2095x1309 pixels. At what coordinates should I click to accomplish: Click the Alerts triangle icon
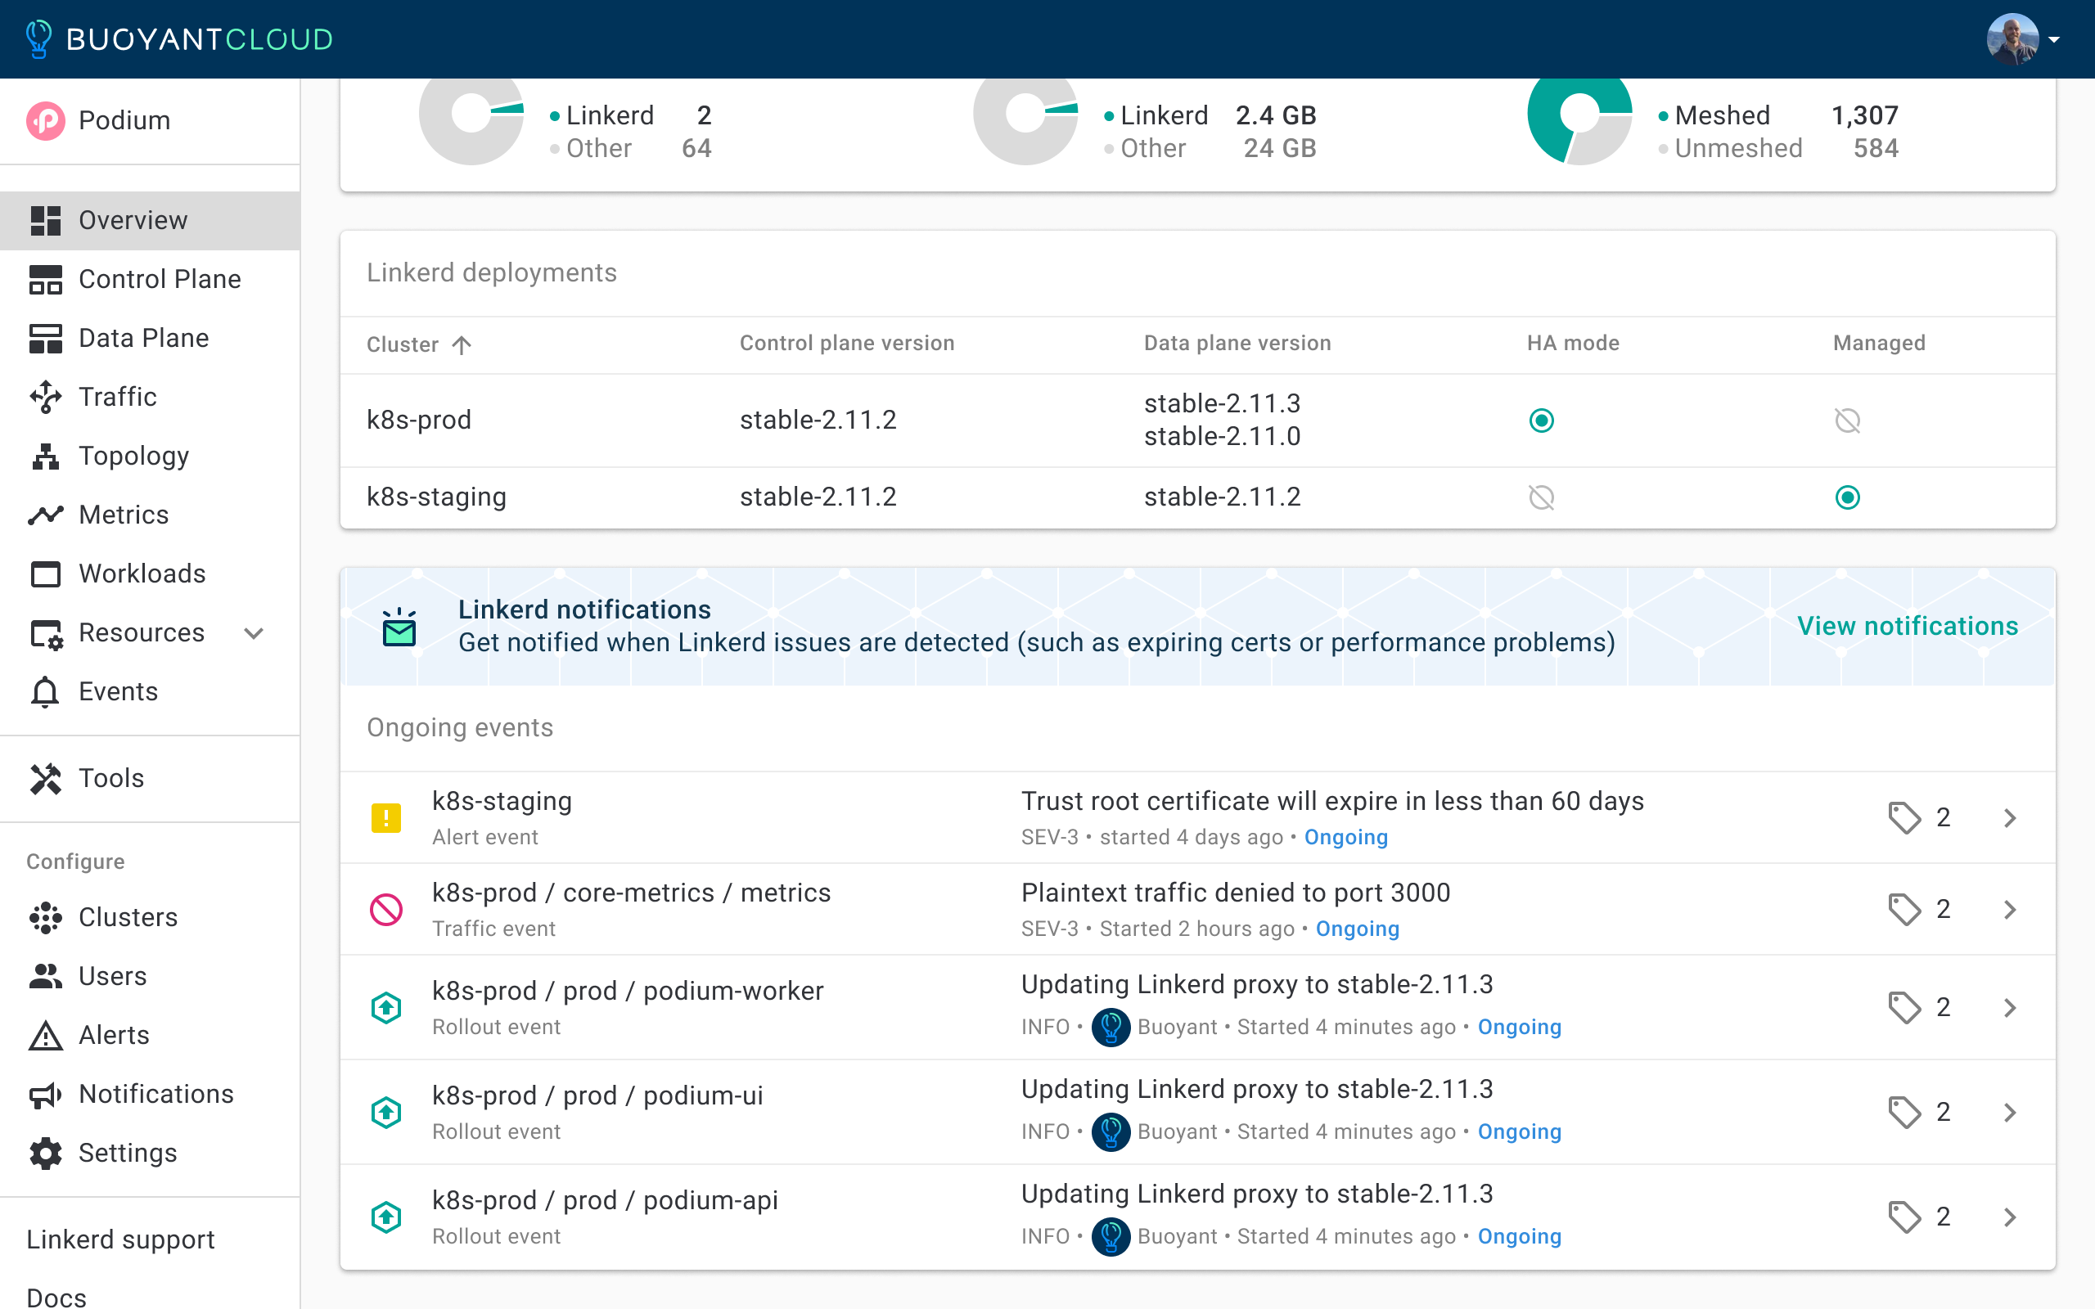(46, 1035)
